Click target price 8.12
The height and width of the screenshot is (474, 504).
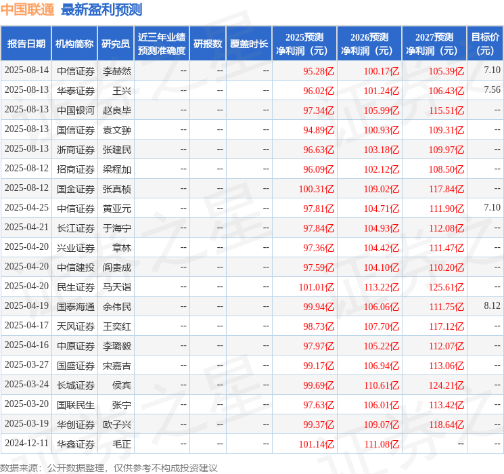coord(492,305)
